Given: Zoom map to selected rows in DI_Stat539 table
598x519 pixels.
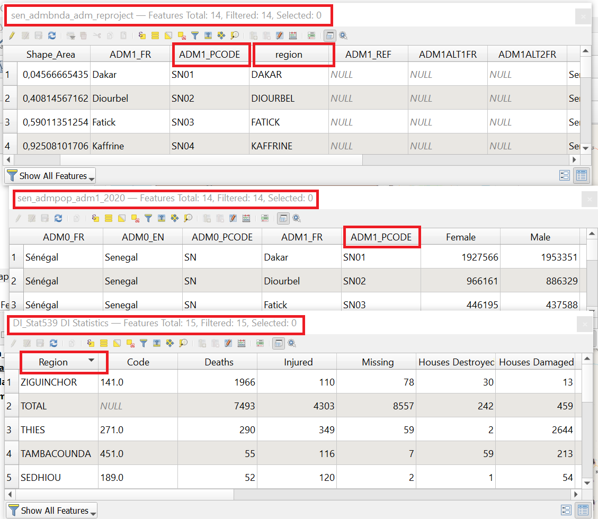Looking at the screenshot, I should pyautogui.click(x=183, y=343).
